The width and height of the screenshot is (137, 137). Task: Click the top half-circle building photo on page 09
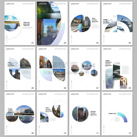24,110
